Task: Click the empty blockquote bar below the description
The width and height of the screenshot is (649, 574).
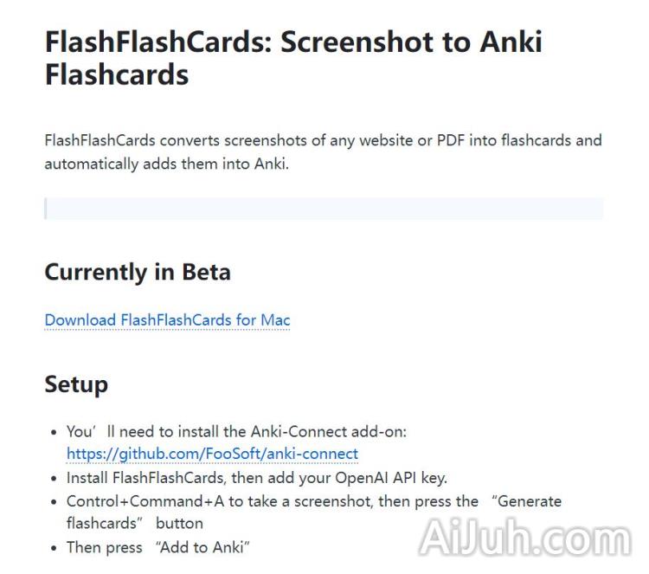Action: click(324, 209)
